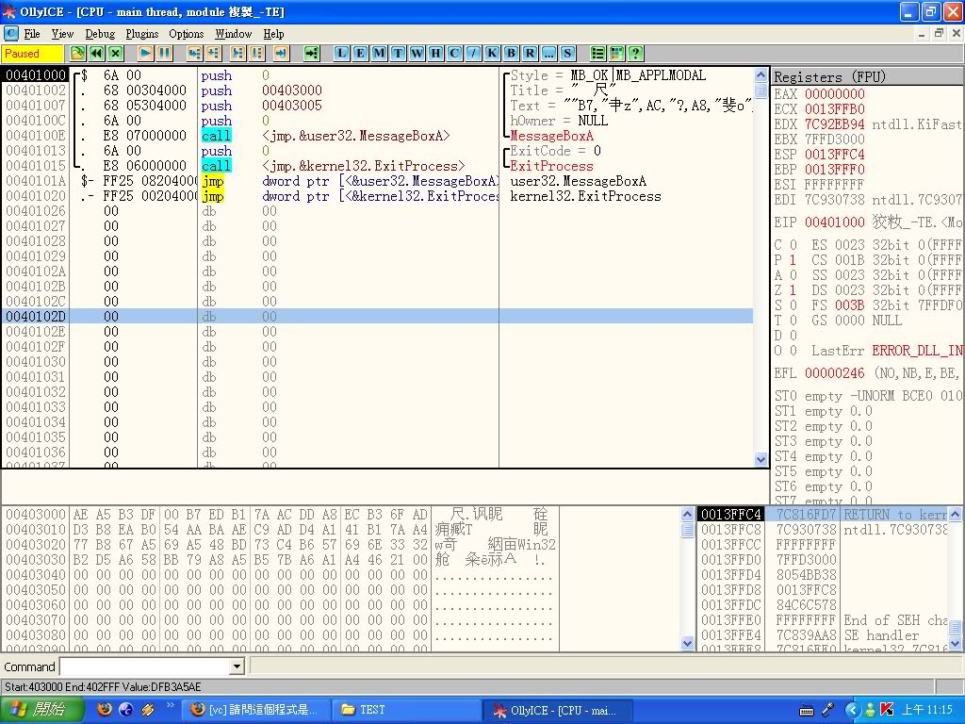Screen dimensions: 965x724
Task: Click into the Command input field
Action: (x=145, y=666)
